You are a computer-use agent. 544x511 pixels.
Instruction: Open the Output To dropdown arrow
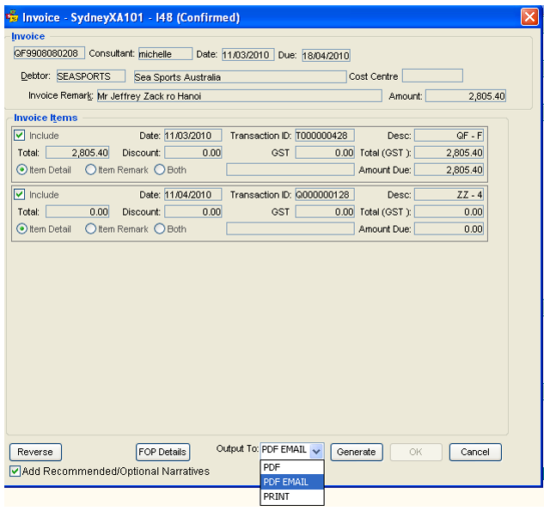(x=316, y=451)
